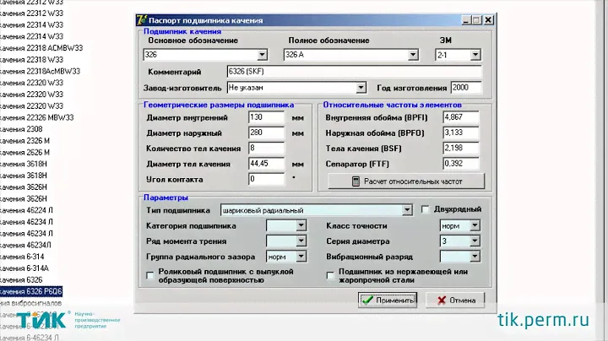Viewport: 608px width, 341px height.
Task: Expand the Серия диаметра dropdown
Action: coord(475,241)
